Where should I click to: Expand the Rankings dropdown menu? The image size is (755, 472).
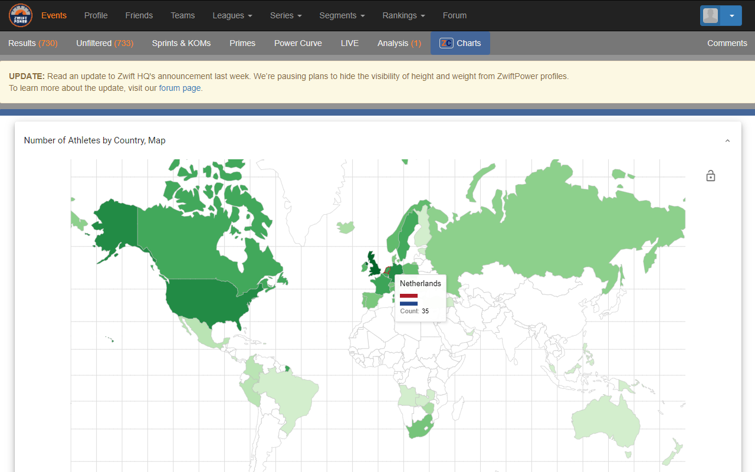(x=403, y=15)
